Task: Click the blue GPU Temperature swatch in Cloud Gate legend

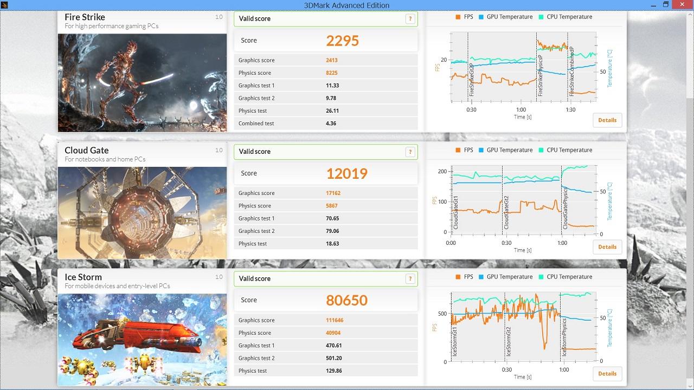Action: click(x=481, y=150)
